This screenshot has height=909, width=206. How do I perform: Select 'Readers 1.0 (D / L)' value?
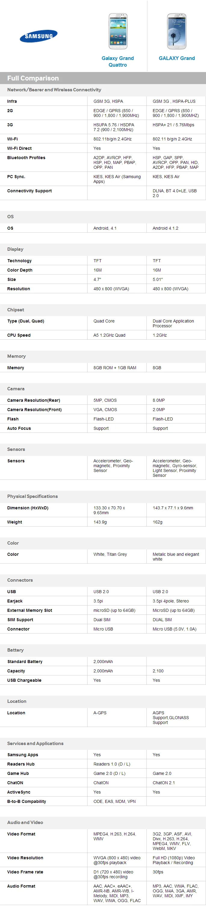click(x=112, y=764)
